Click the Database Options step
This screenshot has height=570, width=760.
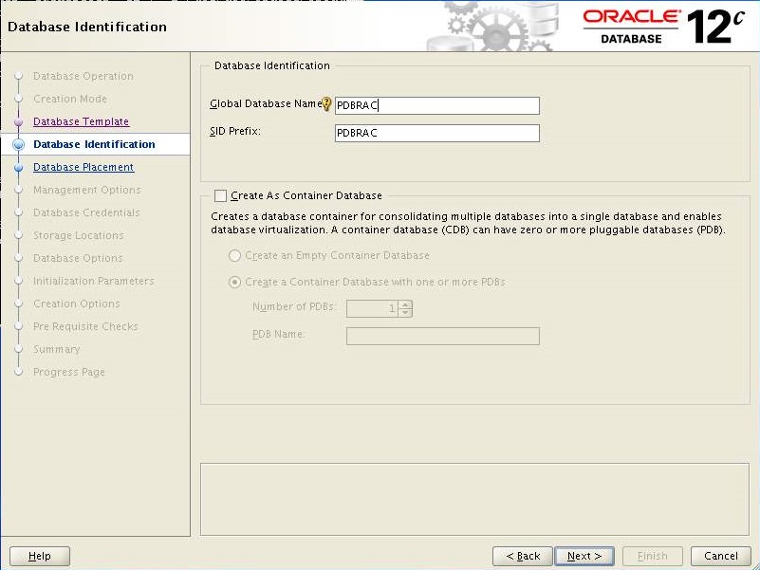pos(78,258)
